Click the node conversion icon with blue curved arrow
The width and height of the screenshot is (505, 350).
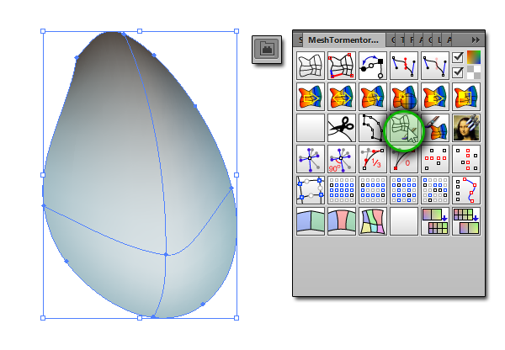(x=373, y=66)
